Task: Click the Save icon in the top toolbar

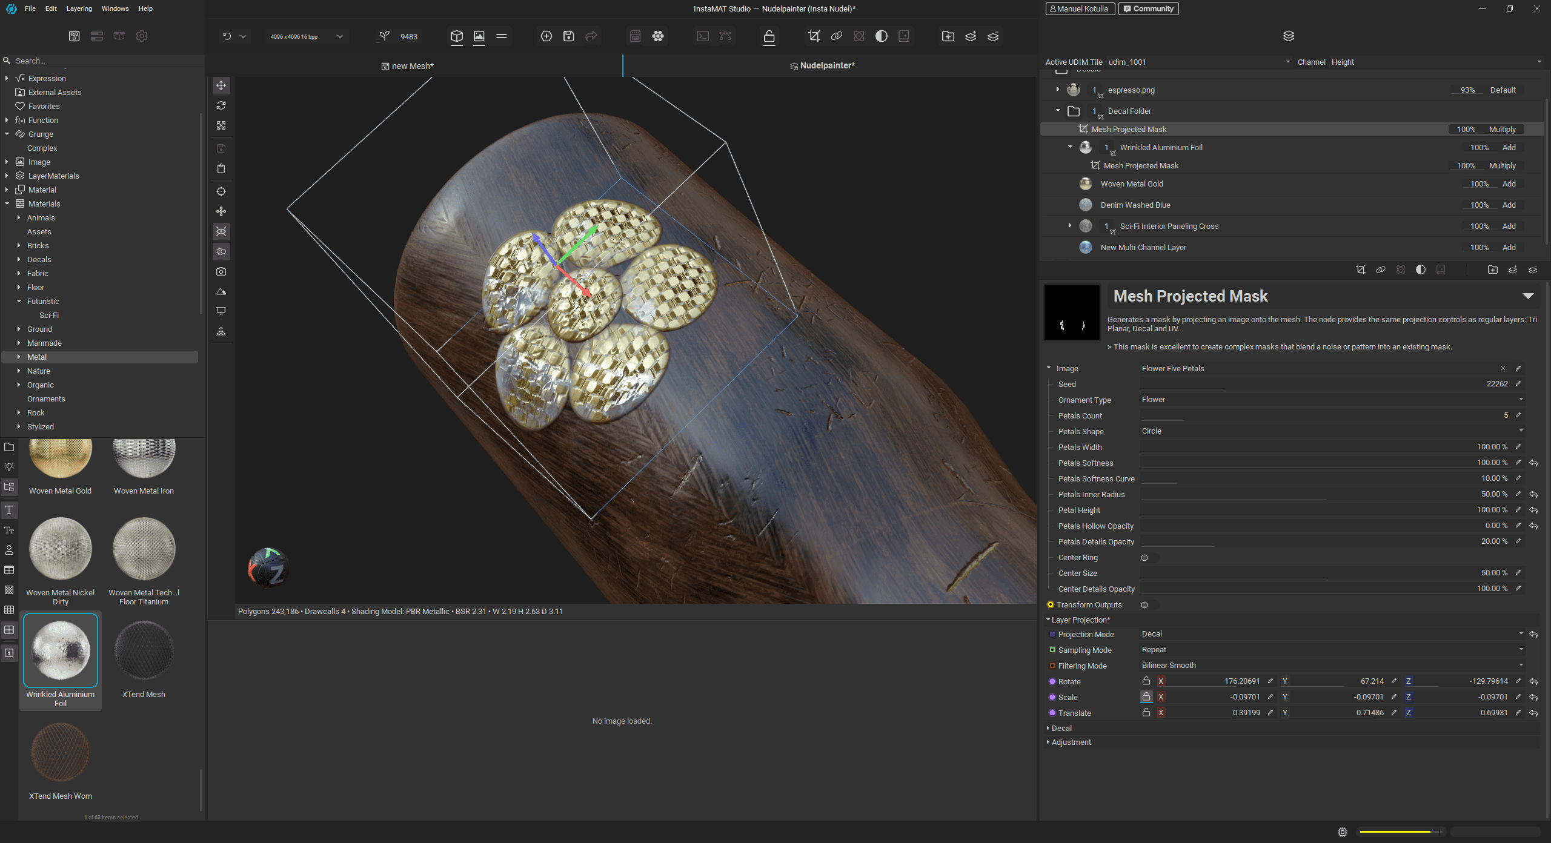Action: 568,36
